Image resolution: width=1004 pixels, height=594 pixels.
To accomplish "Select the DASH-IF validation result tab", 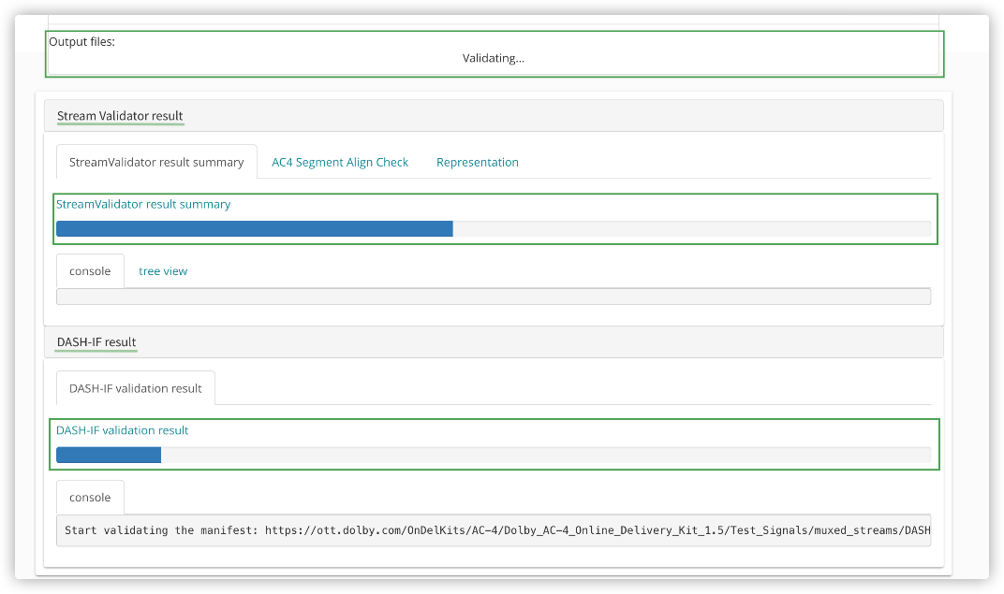I will point(136,388).
